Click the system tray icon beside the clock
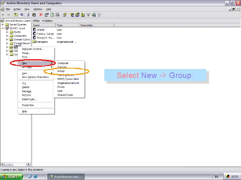This screenshot has width=241, height=180. coord(227,177)
